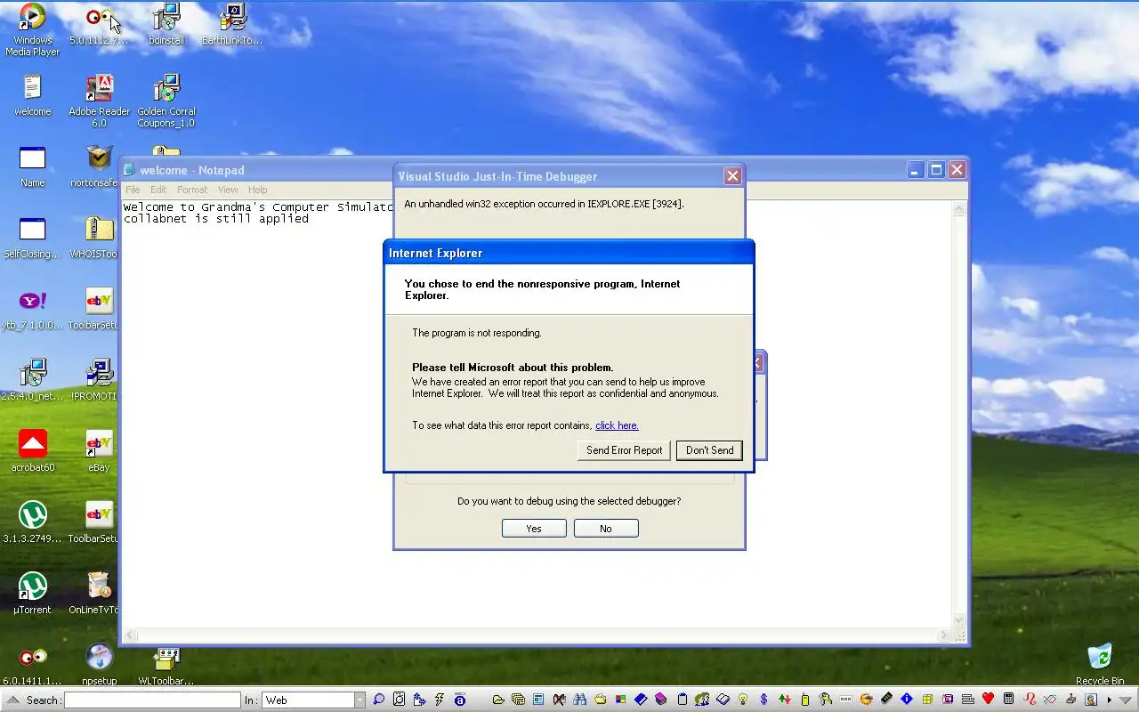The height and width of the screenshot is (712, 1139).
Task: Click the purple book icon in the toolbar
Action: tap(661, 700)
